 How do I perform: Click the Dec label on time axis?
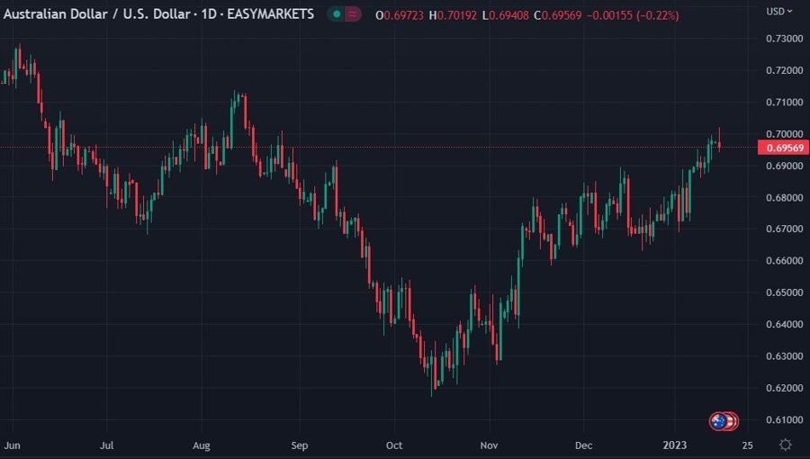tap(583, 445)
